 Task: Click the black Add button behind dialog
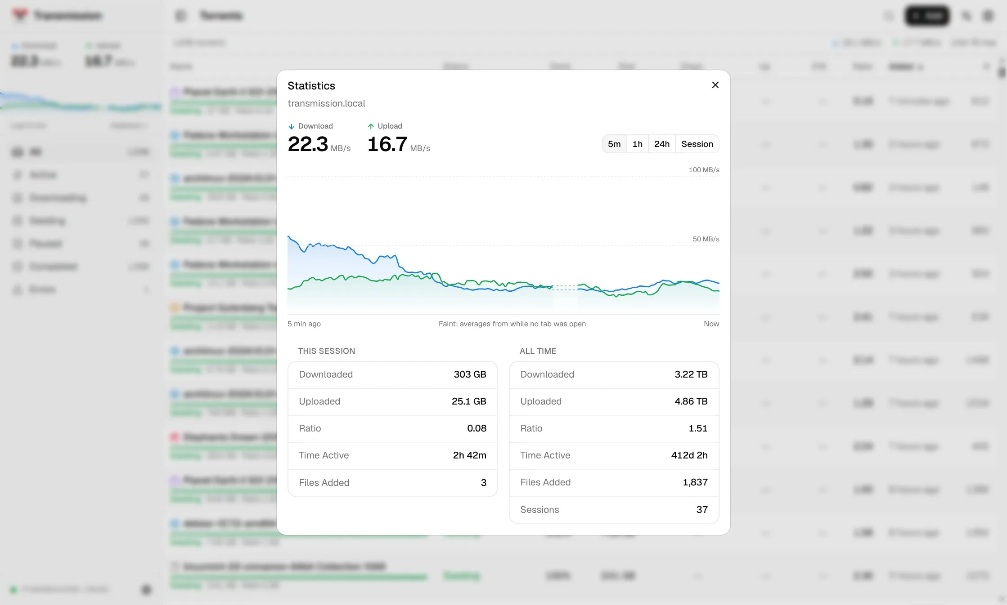(x=927, y=16)
